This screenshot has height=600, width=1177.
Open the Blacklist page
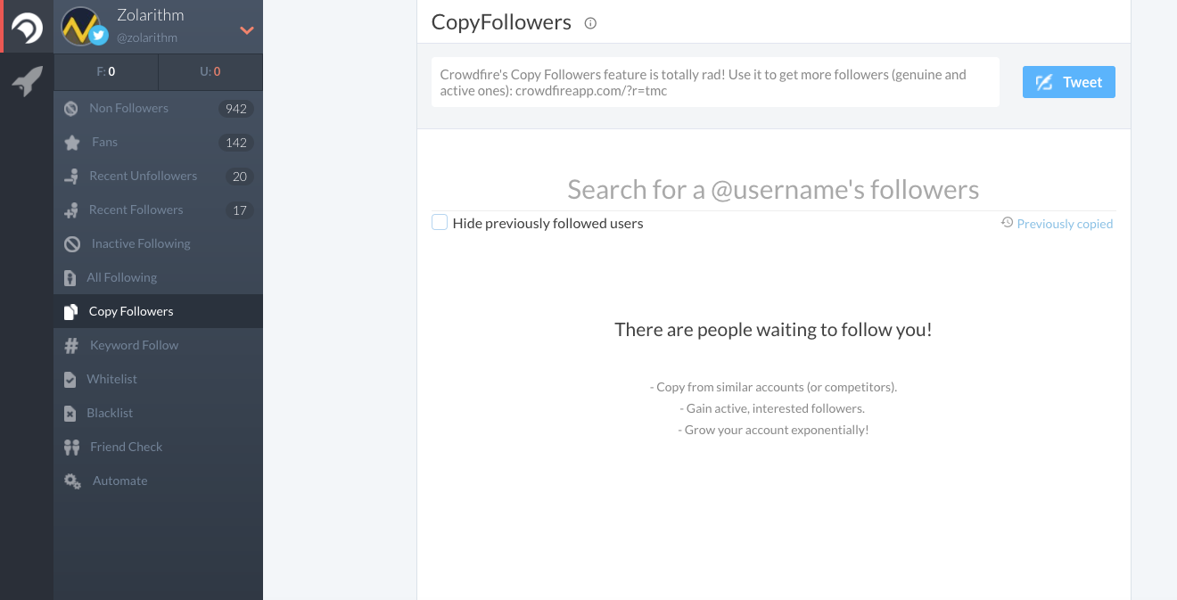pyautogui.click(x=158, y=413)
